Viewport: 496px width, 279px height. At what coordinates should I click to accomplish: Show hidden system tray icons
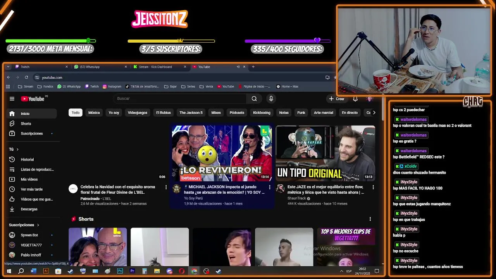tap(341, 271)
